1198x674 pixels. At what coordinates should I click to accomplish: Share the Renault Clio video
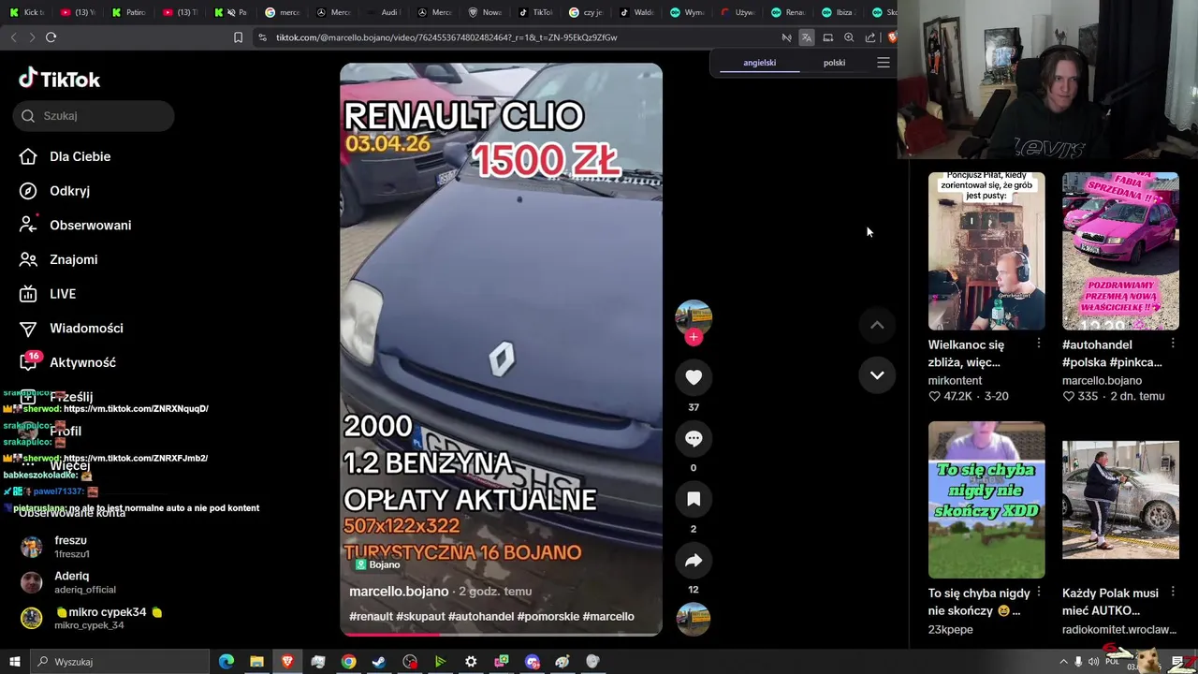tap(694, 560)
